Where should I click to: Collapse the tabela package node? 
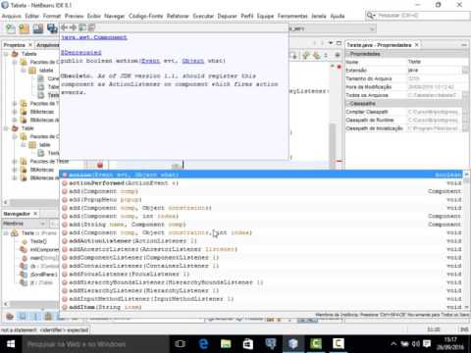(x=24, y=71)
